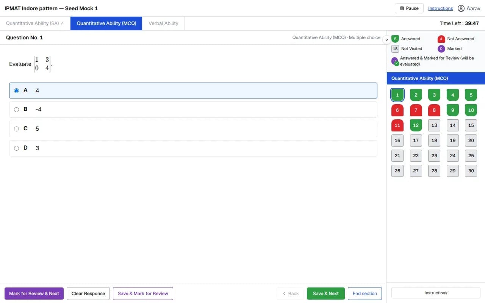Jump to unanswered question 11
485x303 pixels.
point(397,125)
